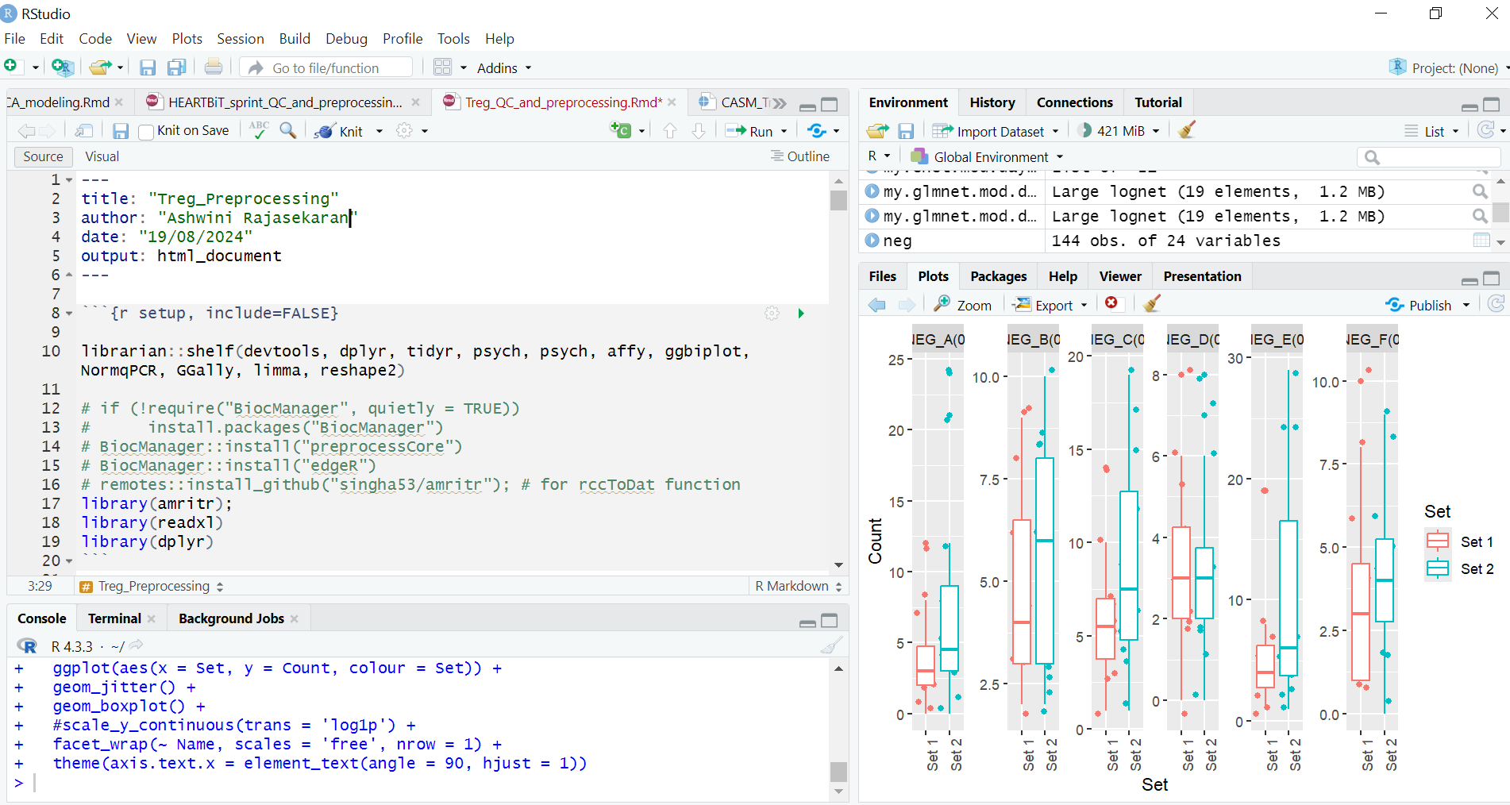View neg data frame table icon
1510x805 pixels.
tap(1481, 241)
